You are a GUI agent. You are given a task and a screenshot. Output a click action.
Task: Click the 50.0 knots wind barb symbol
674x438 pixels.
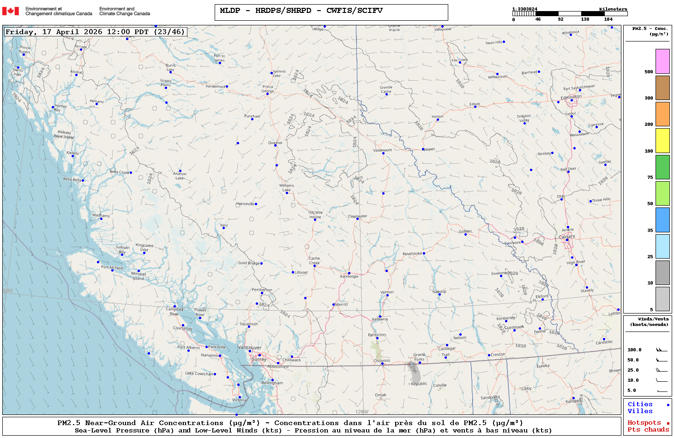(662, 360)
